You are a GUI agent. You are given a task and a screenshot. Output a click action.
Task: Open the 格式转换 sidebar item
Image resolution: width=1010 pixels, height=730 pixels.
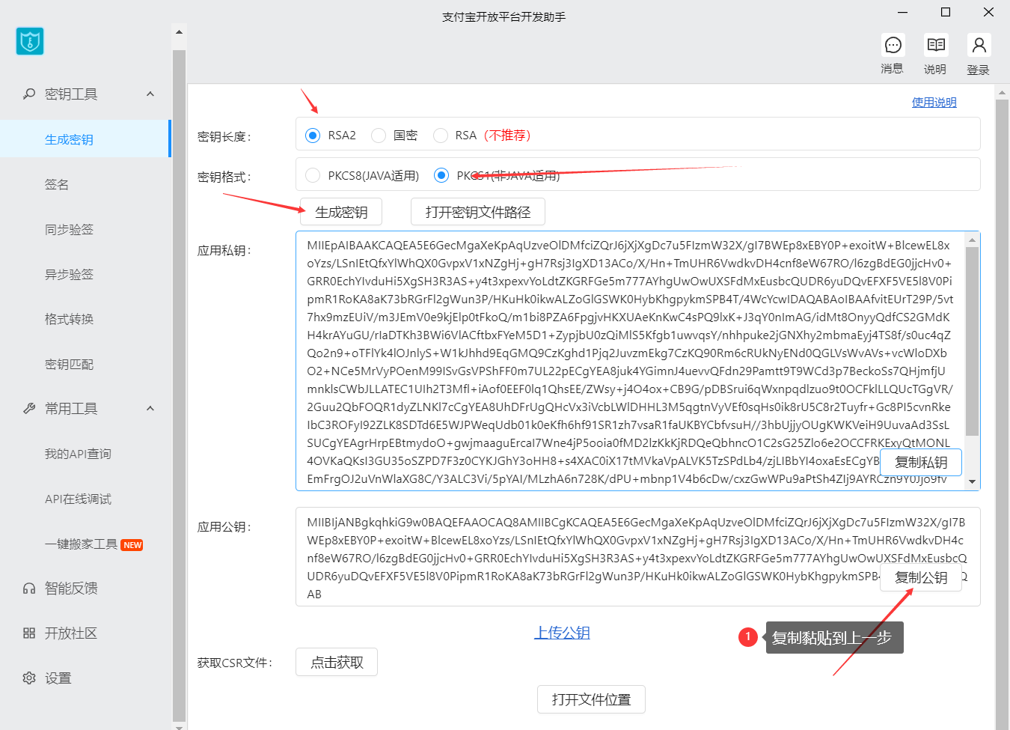pyautogui.click(x=69, y=319)
